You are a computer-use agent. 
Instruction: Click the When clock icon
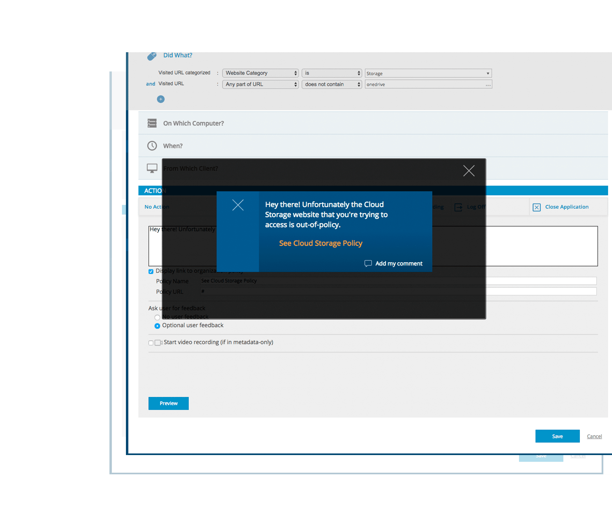tap(152, 146)
